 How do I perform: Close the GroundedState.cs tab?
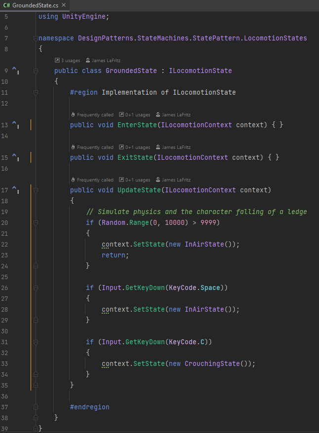pos(64,5)
